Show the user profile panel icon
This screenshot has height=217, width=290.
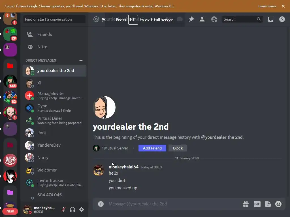pyautogui.click(x=214, y=19)
